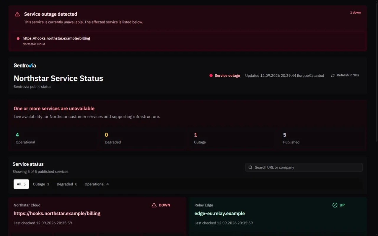378x236 pixels.
Task: Click the 0 Degraded summary tile
Action: (143, 138)
